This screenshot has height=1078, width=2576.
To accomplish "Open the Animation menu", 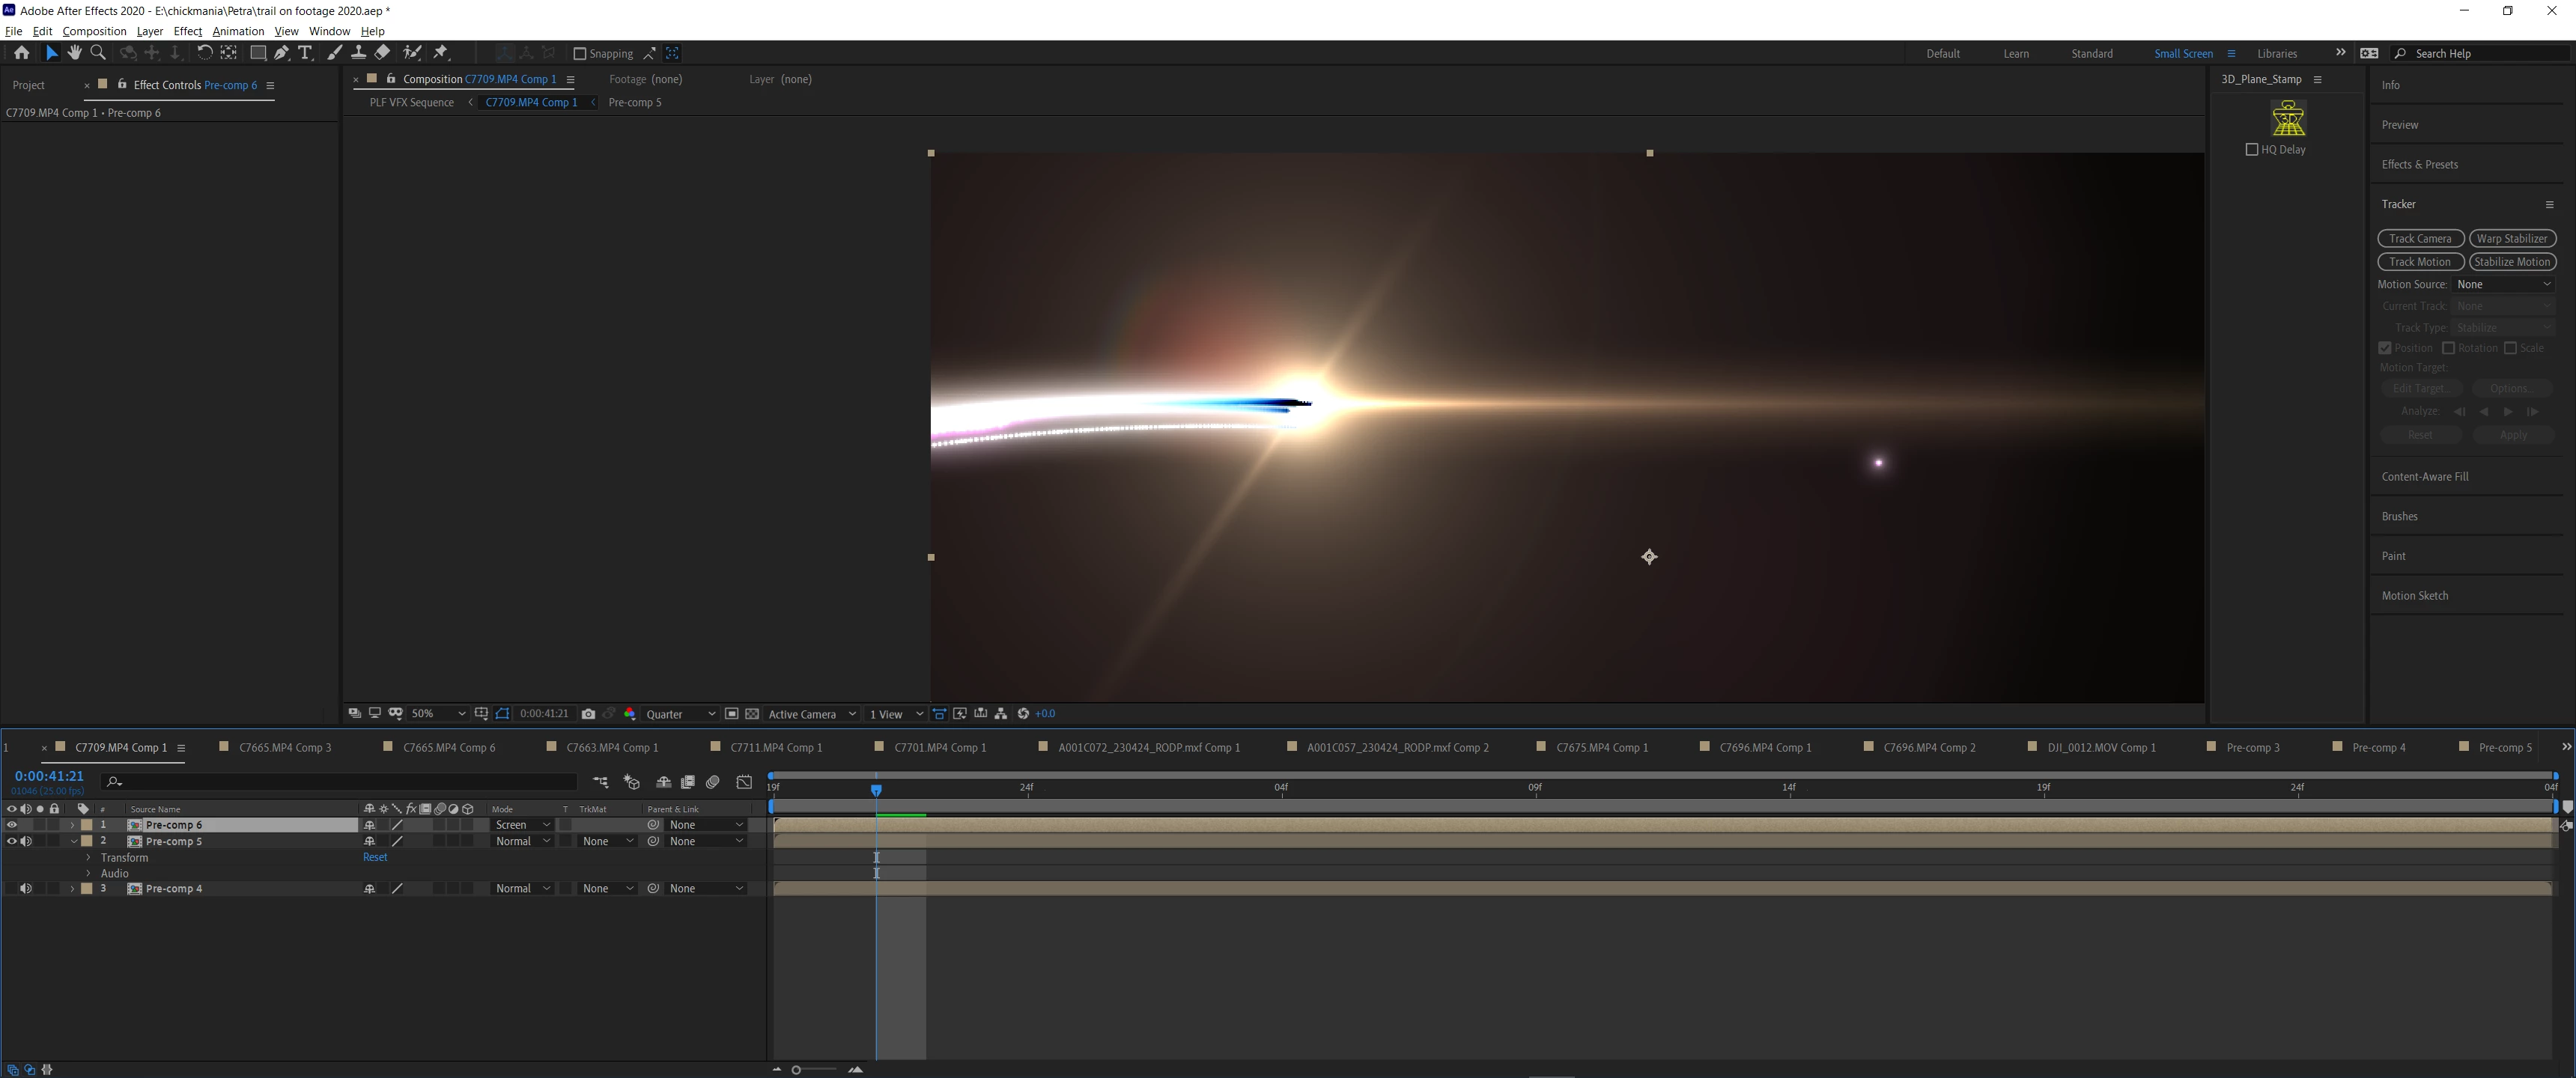I will tap(238, 31).
